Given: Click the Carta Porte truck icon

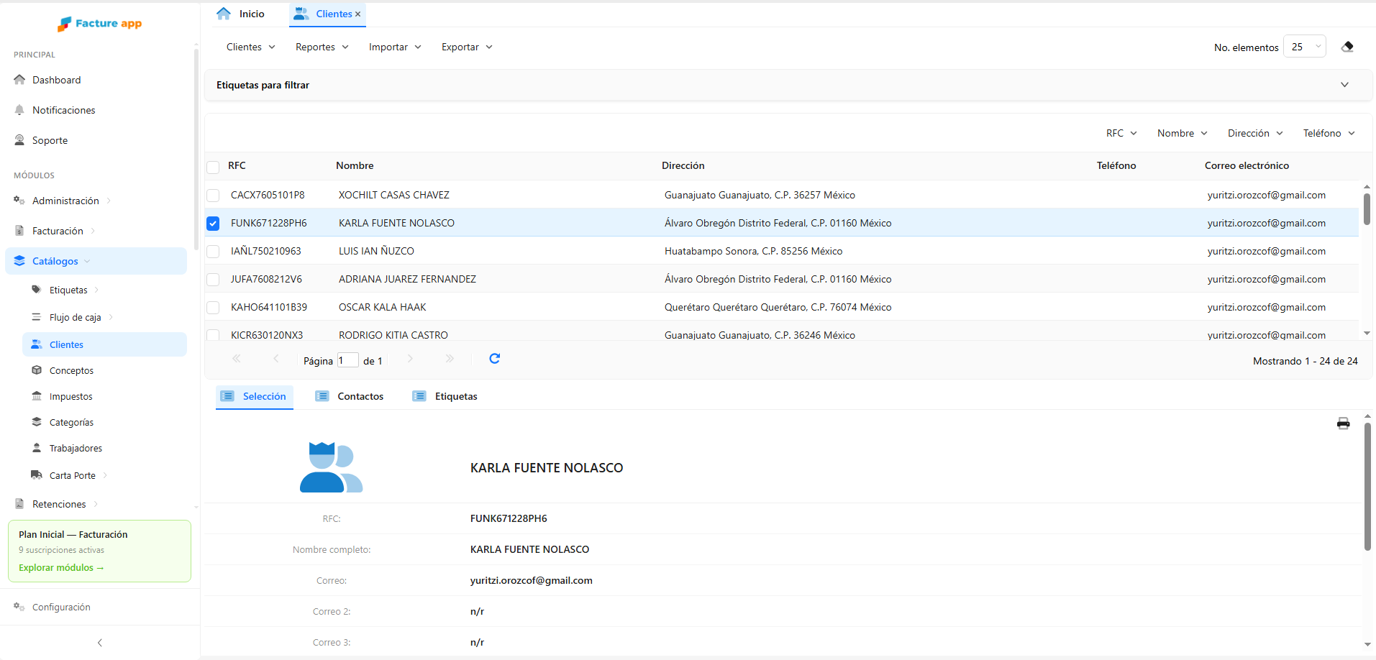Looking at the screenshot, I should coord(37,475).
